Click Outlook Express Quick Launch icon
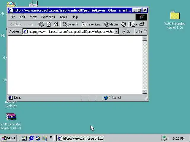 click(x=38, y=138)
